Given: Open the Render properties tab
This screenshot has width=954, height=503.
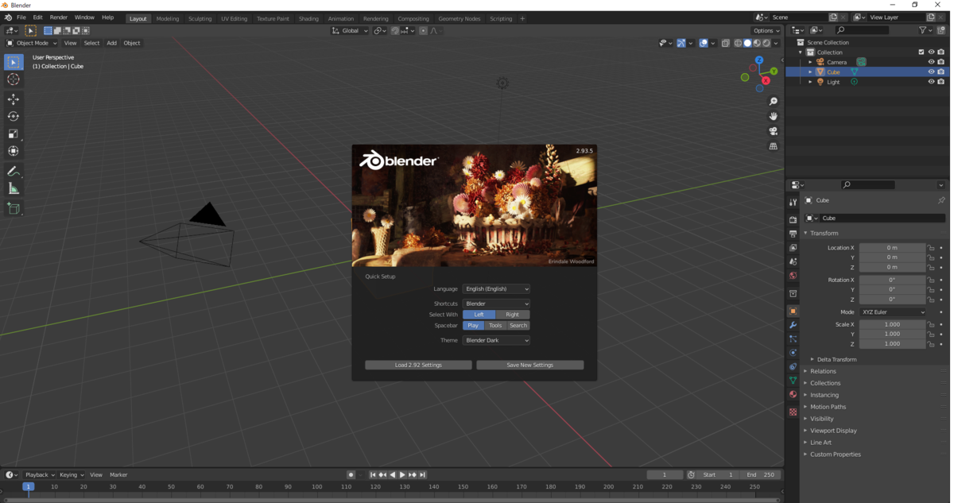Looking at the screenshot, I should click(793, 220).
